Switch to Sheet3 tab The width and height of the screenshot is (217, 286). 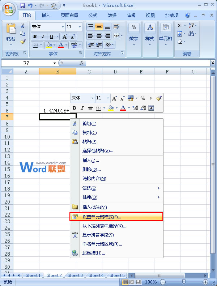tap(75, 276)
